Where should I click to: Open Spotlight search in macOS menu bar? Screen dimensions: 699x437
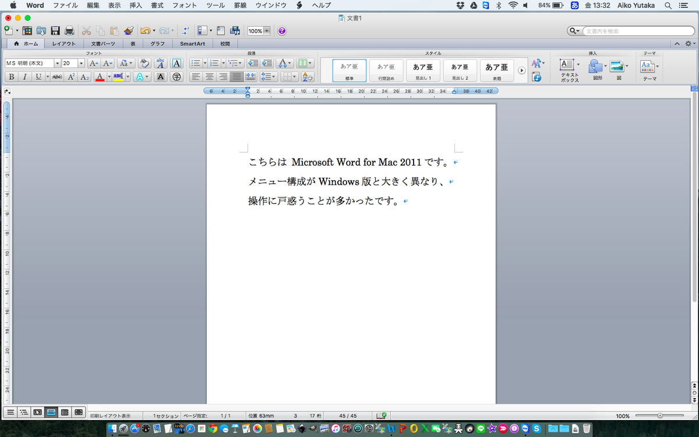[667, 5]
